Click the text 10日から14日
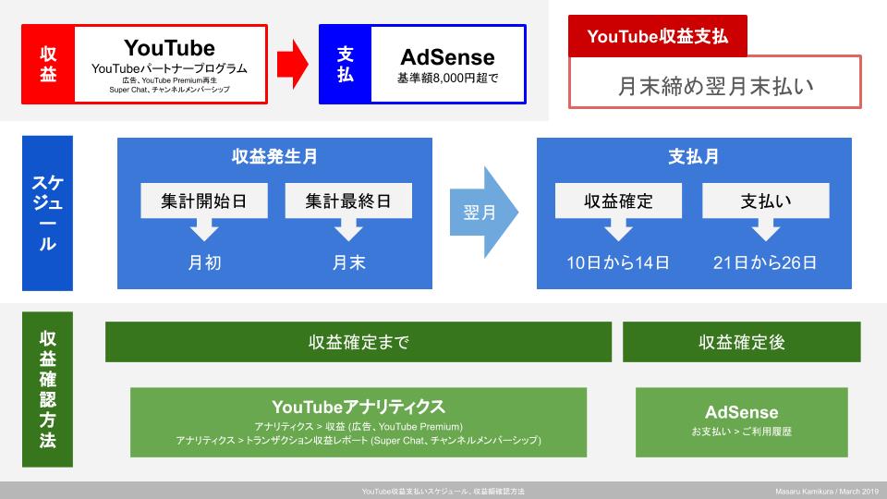 click(x=618, y=262)
